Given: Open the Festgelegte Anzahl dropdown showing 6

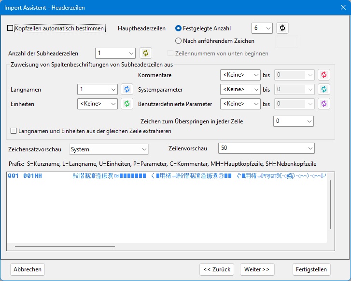Looking at the screenshot, I should click(262, 28).
